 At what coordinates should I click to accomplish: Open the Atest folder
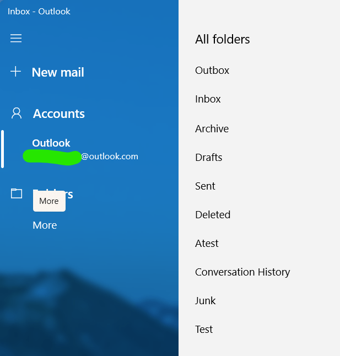[207, 244]
